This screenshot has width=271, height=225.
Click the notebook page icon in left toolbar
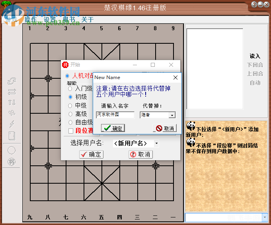pyautogui.click(x=12, y=136)
